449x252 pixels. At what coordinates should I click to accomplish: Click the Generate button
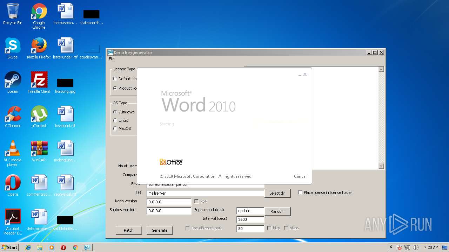(x=160, y=230)
